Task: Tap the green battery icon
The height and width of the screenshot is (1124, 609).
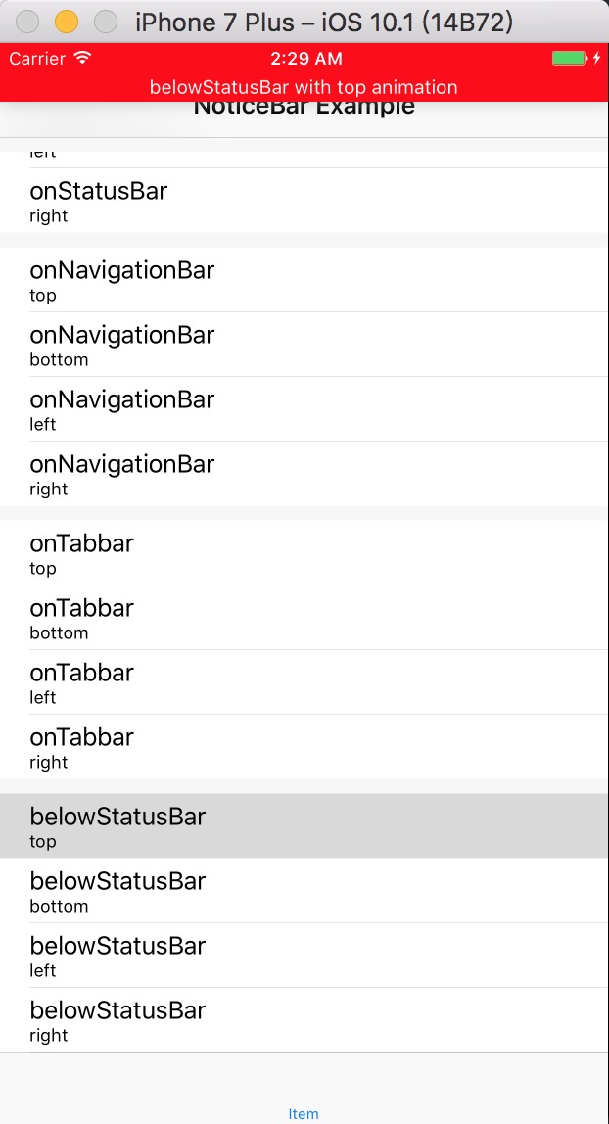Action: 568,58
